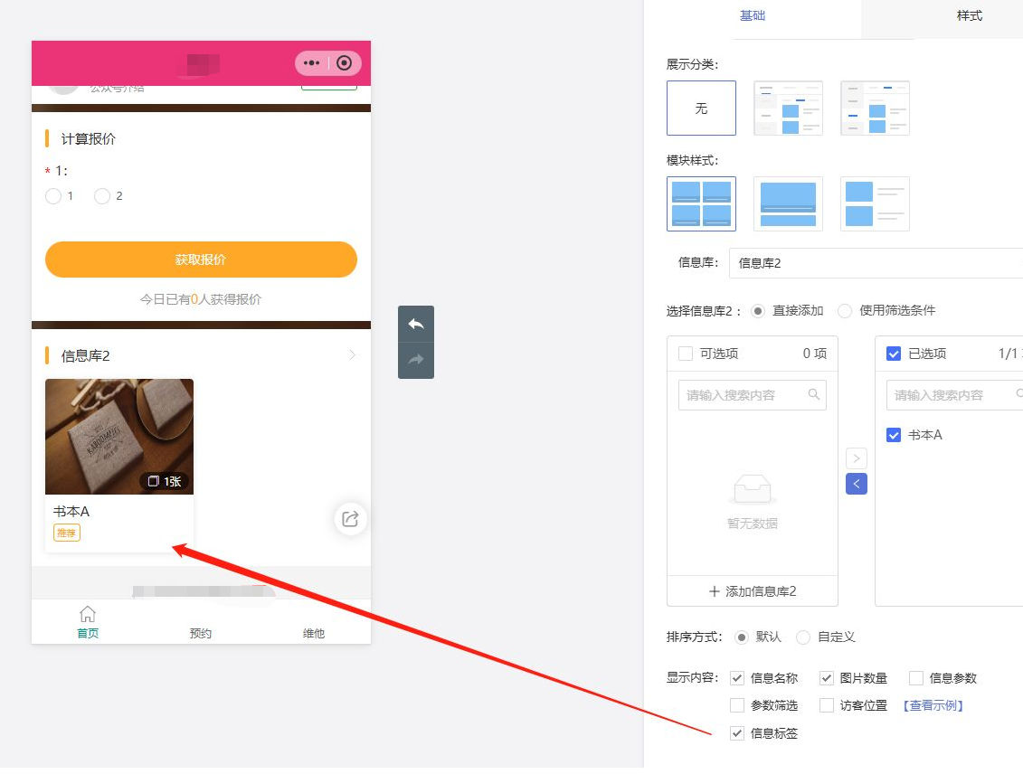Click the mini-program close circle icon

(345, 63)
